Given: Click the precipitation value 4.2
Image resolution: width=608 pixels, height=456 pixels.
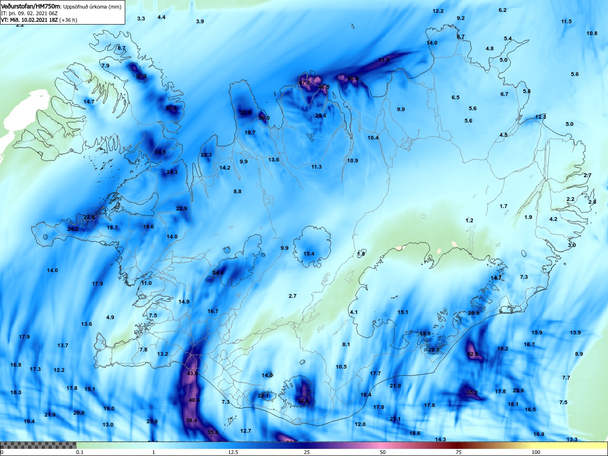Looking at the screenshot, I should pos(553,219).
